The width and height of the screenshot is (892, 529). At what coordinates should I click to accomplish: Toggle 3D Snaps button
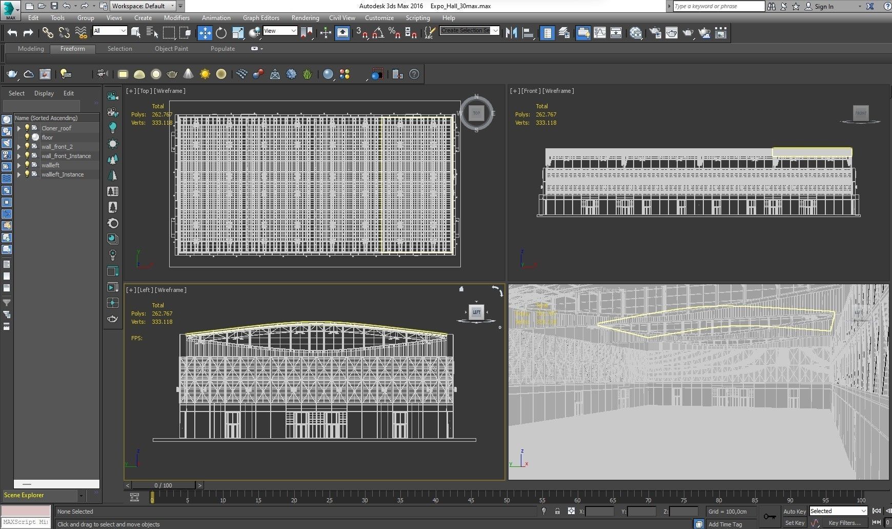[x=362, y=33]
